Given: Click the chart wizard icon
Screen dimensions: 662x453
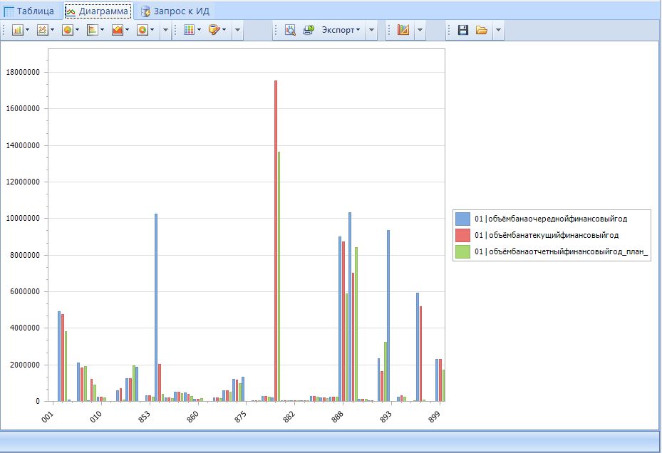Looking at the screenshot, I should pos(403,30).
